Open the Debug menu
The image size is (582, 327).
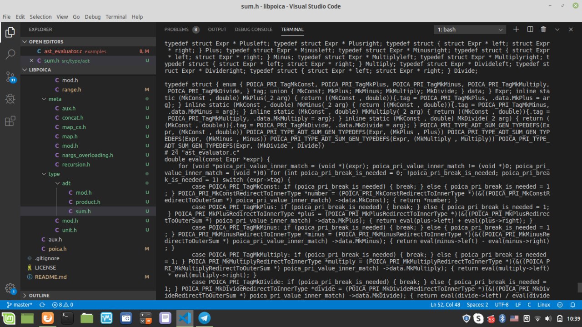coord(93,17)
